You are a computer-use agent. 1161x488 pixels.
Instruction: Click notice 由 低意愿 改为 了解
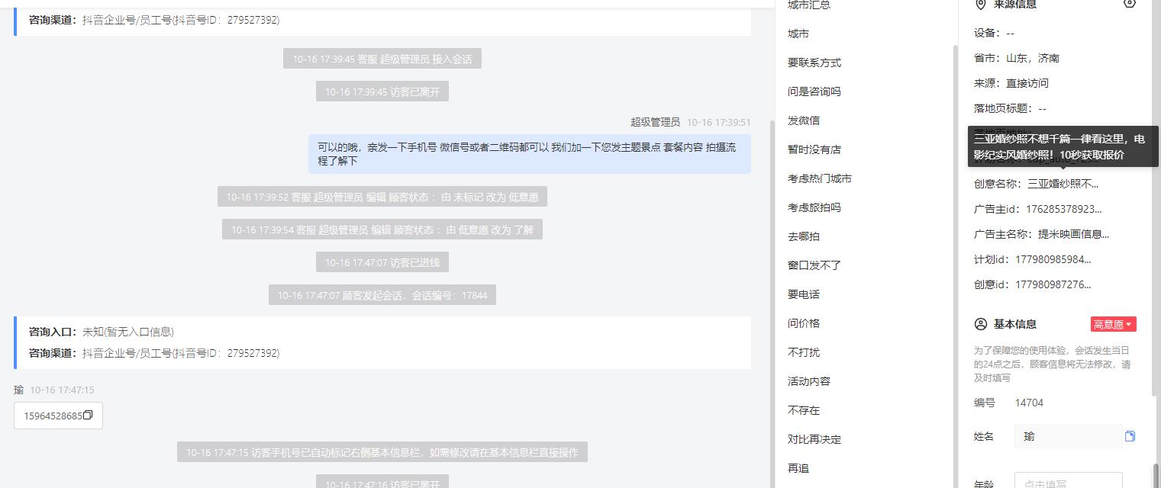(x=382, y=230)
